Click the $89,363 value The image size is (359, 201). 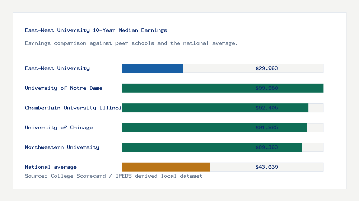[x=267, y=147]
